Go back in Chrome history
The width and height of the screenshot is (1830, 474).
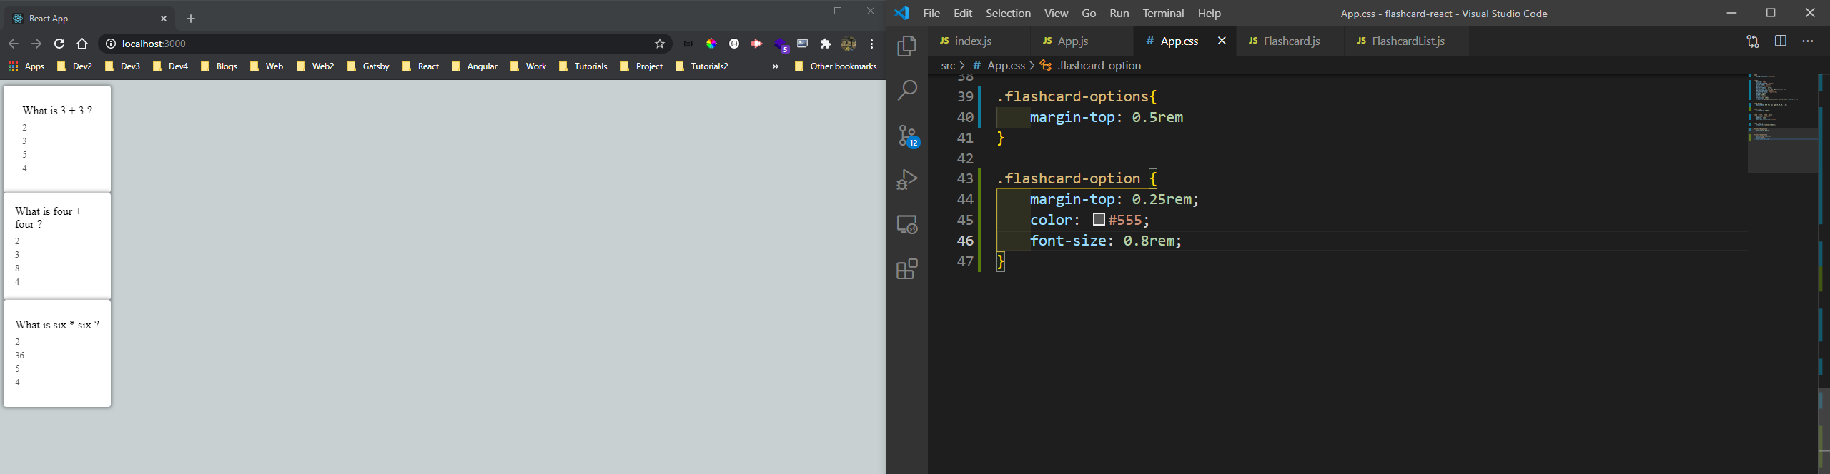coord(14,44)
